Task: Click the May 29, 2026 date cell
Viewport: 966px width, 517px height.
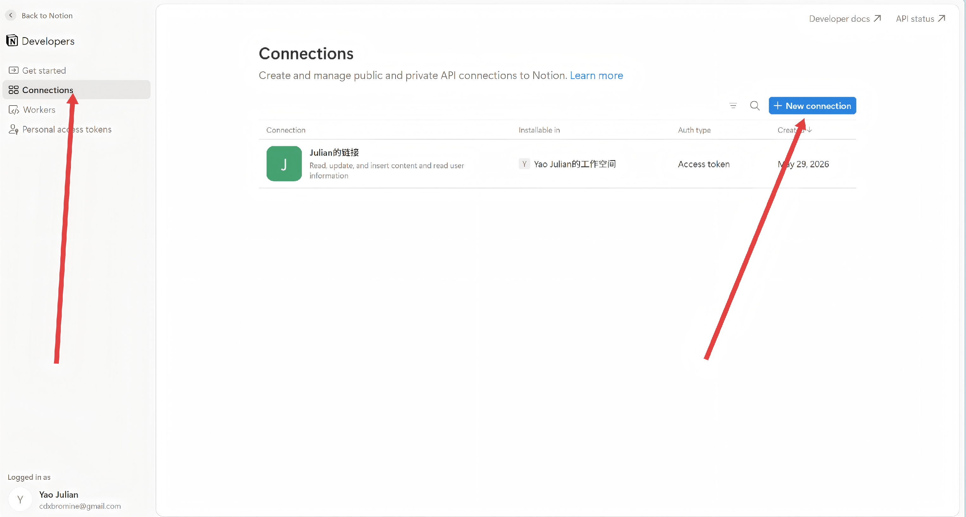Action: [x=803, y=164]
